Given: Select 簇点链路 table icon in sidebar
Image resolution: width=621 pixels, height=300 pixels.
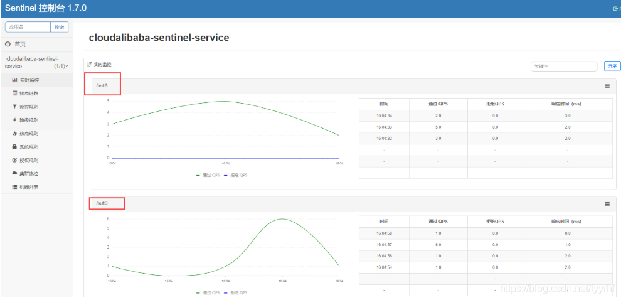Looking at the screenshot, I should (x=14, y=94).
